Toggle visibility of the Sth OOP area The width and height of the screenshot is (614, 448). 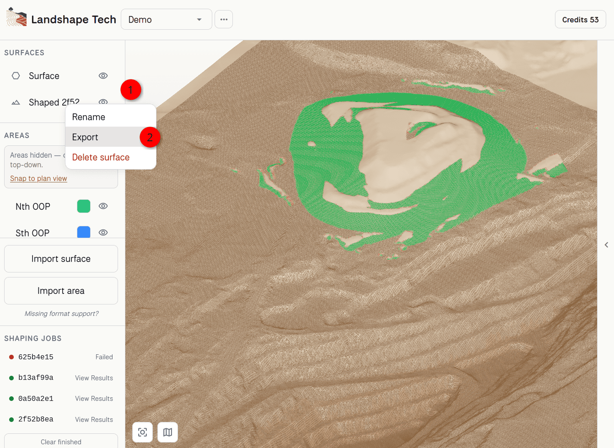[x=103, y=233]
